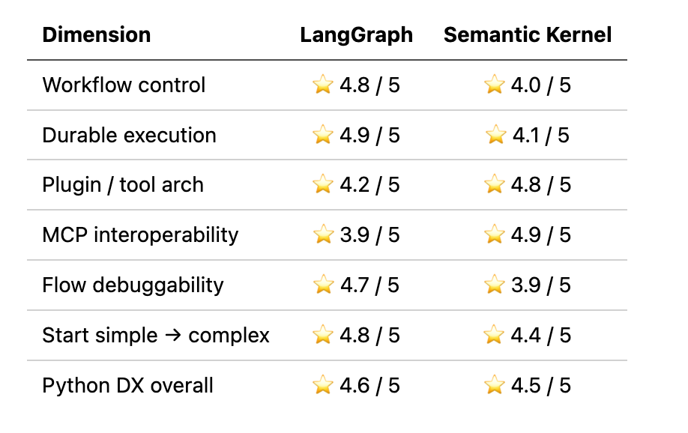The height and width of the screenshot is (433, 688).
Task: Select the LangGraph 4.6 / 5 Python DX score
Action: [369, 385]
